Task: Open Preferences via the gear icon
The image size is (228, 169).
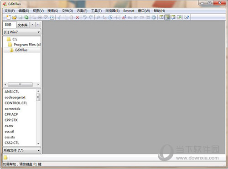Action: 154,17
